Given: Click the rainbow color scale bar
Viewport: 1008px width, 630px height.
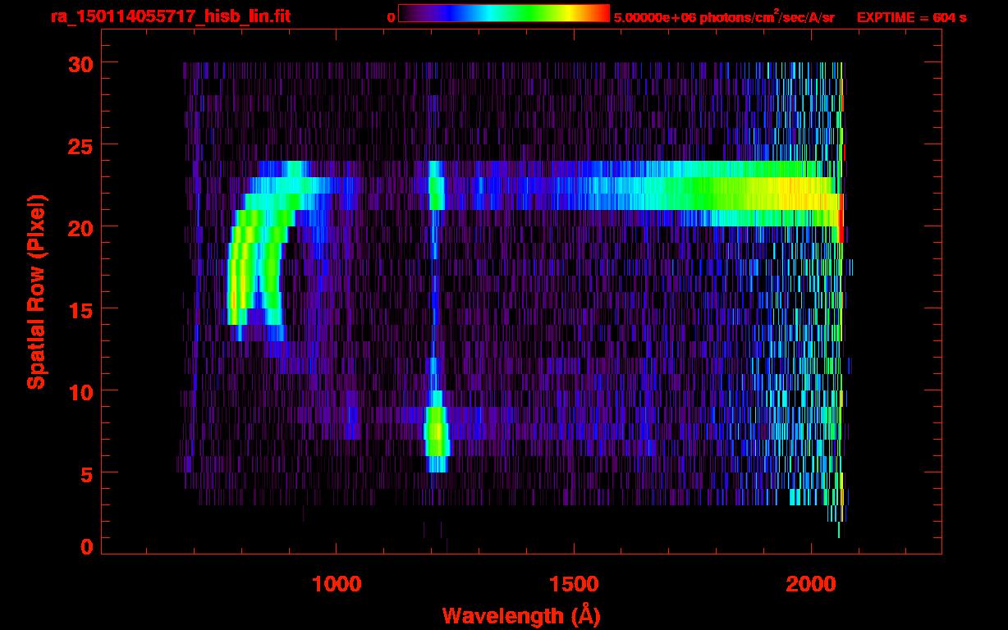Looking at the screenshot, I should [504, 14].
